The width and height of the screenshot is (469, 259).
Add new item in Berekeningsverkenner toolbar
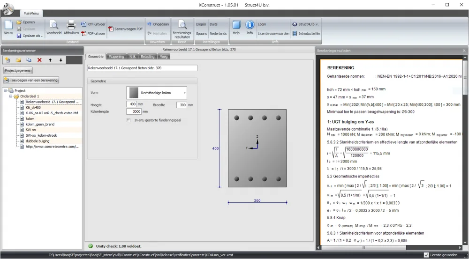pyautogui.click(x=8, y=60)
